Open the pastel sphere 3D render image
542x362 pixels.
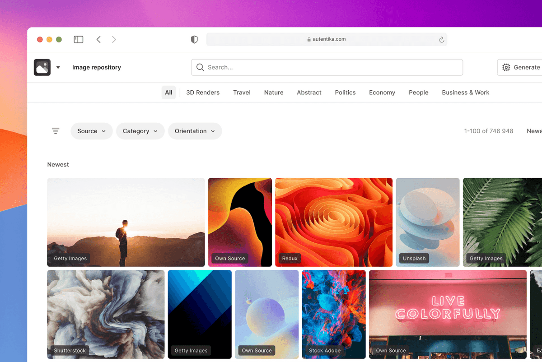(x=267, y=314)
